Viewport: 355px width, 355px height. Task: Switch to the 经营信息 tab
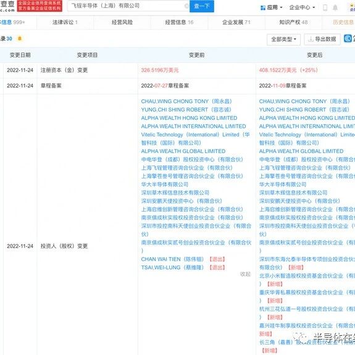179,22
